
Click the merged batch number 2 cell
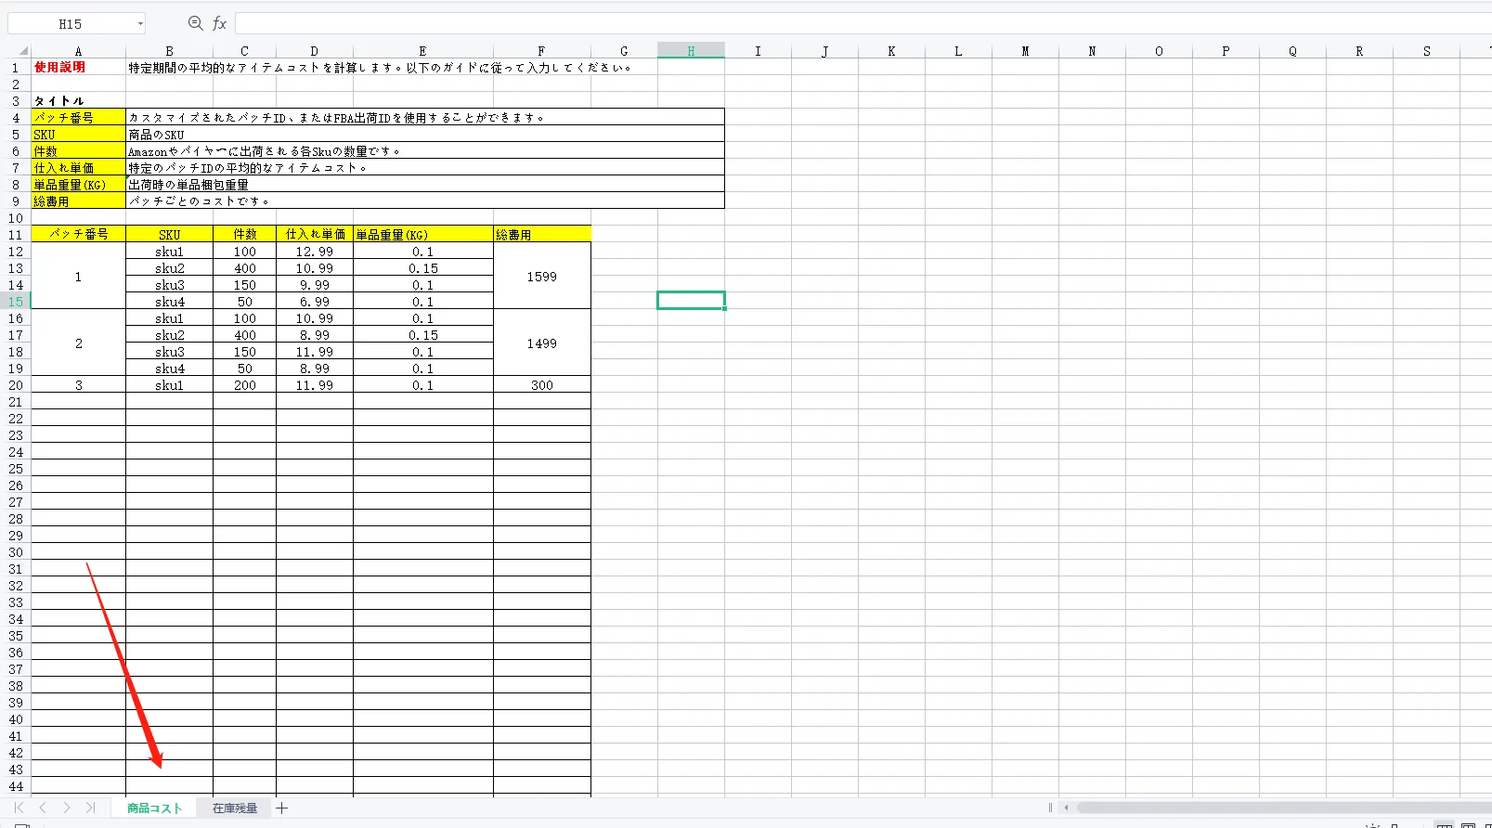point(78,343)
